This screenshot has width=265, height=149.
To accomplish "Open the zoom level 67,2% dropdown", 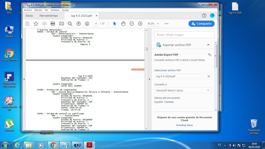I will 158,24.
